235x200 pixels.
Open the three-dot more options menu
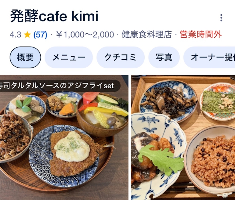click(x=221, y=18)
